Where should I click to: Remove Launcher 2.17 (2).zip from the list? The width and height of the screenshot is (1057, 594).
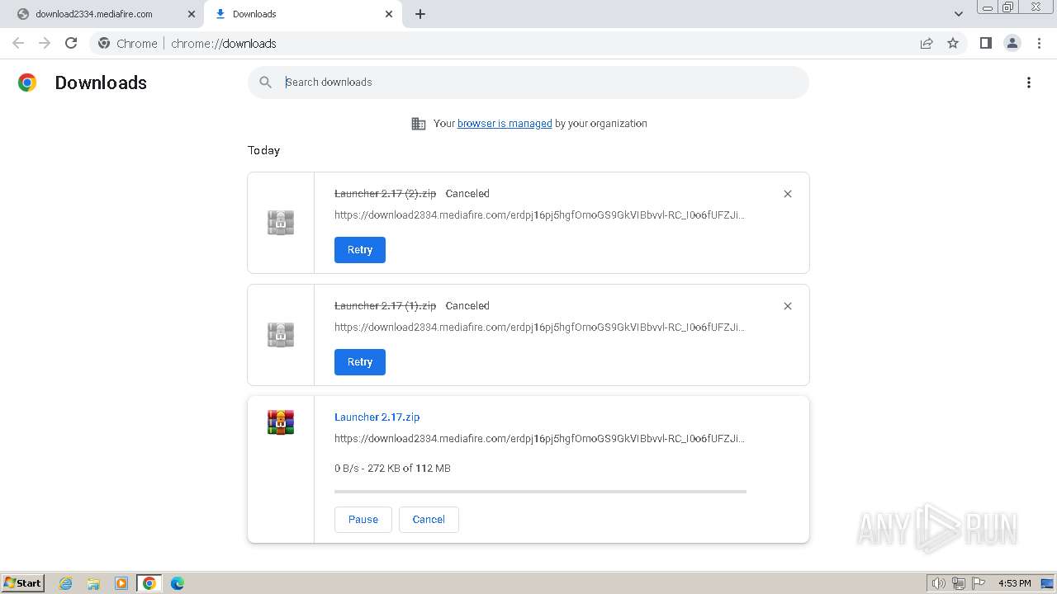[788, 194]
